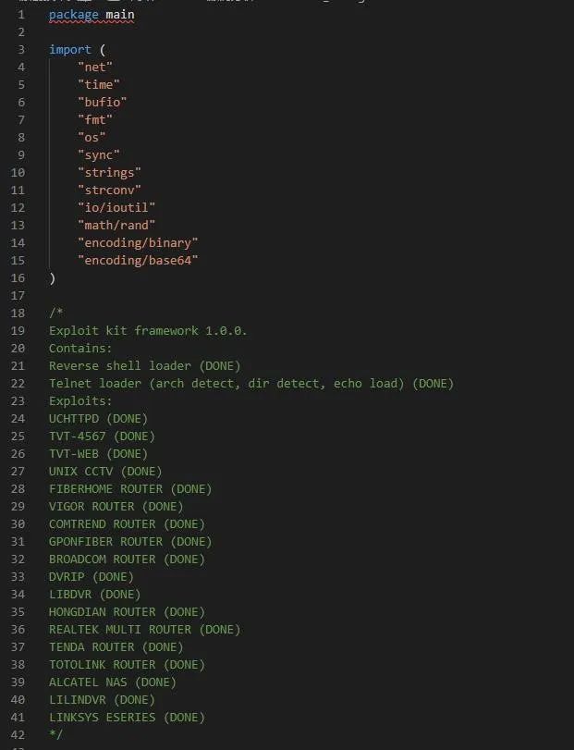Click the "LINKSYS ESERIES (DONE)" comment line
Screen dimensions: 574x750
click(128, 718)
